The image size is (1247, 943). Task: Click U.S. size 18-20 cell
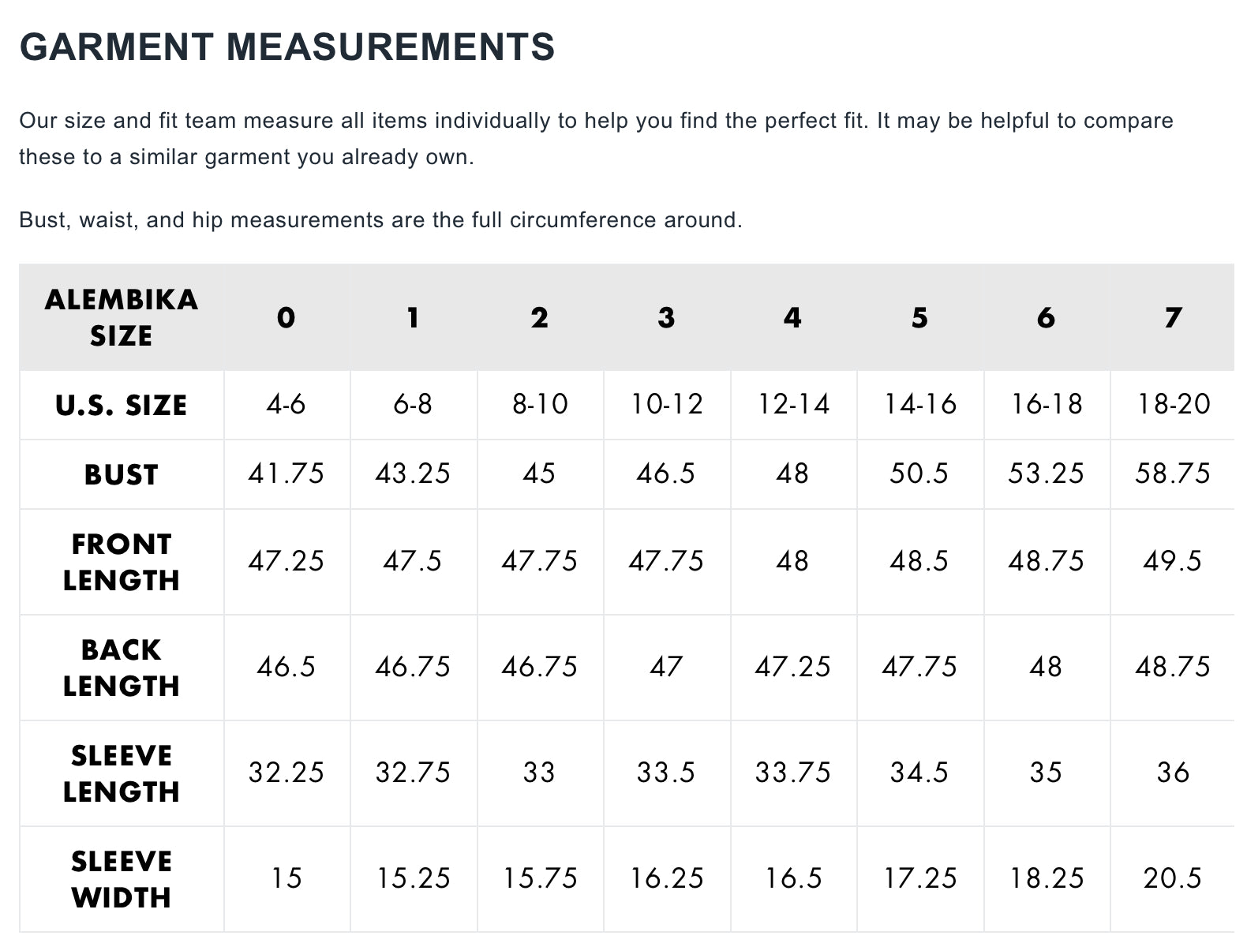1174,404
